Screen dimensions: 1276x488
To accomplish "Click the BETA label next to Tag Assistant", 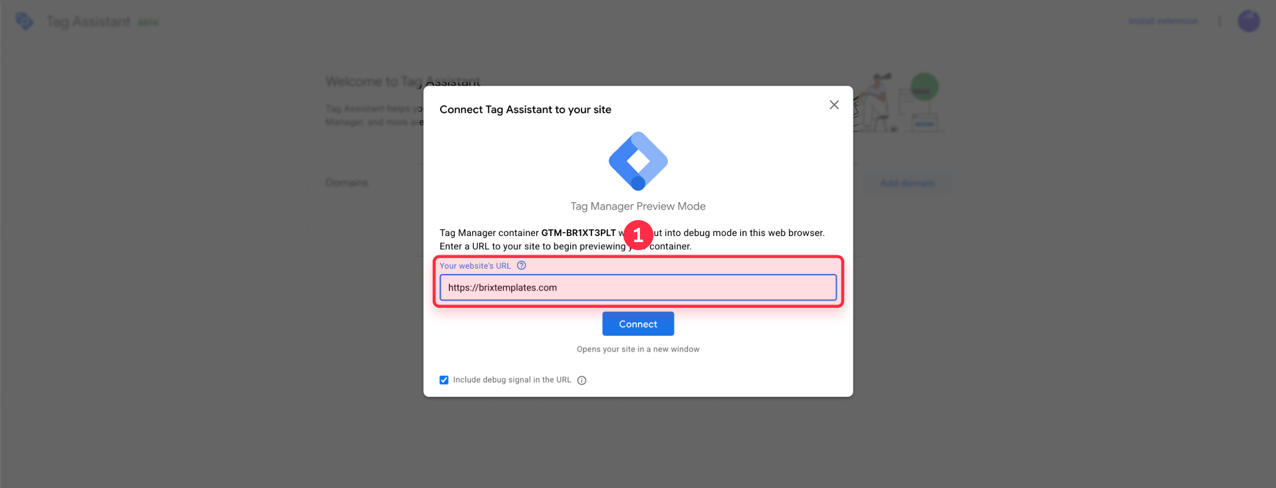I will (x=149, y=21).
